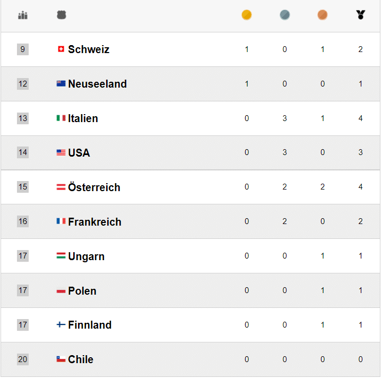Click the Chile flag icon

coord(61,359)
